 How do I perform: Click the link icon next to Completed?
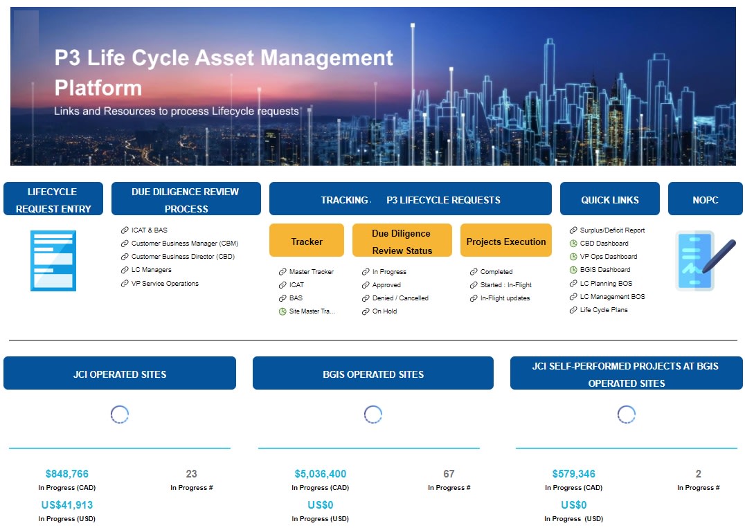(472, 271)
